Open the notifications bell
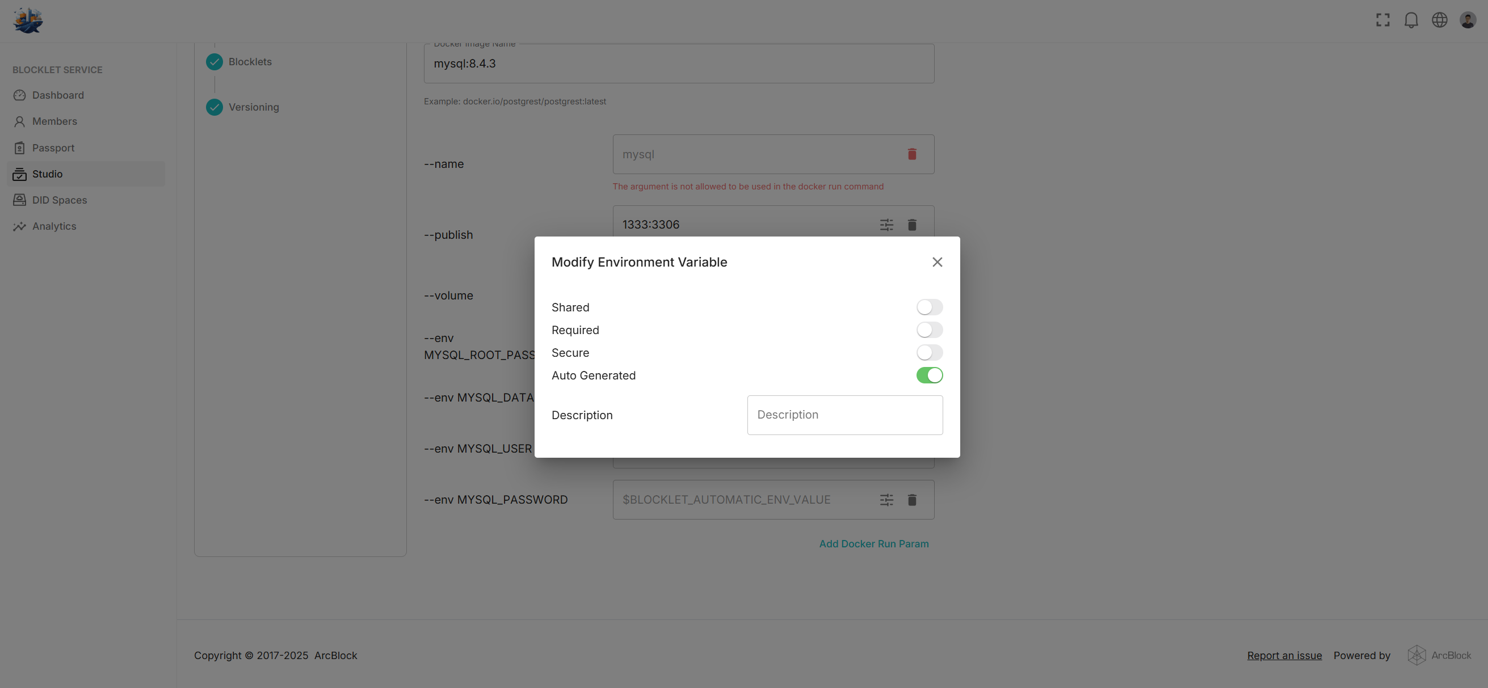 [1411, 20]
